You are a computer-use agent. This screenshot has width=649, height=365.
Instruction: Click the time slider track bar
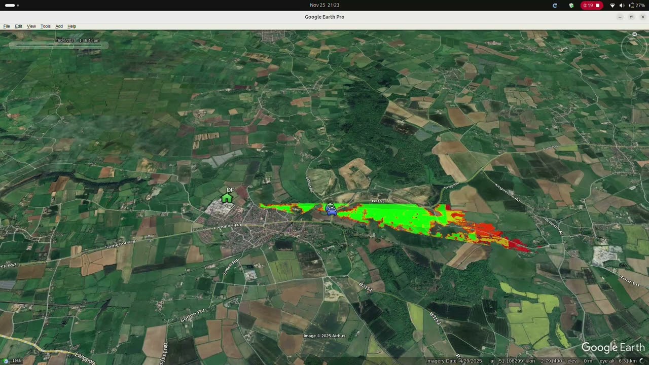coord(59,45)
